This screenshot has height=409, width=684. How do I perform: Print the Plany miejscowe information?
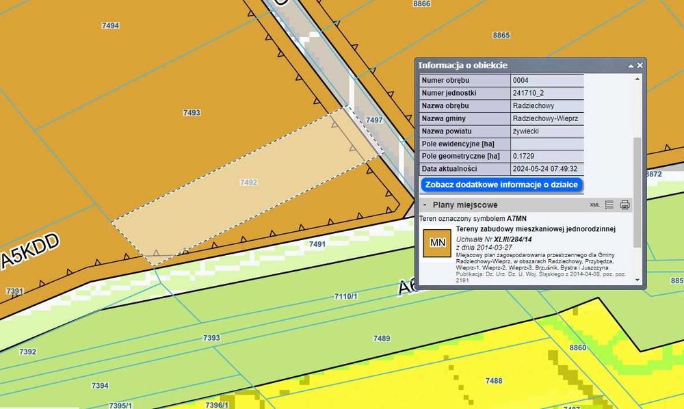click(625, 204)
